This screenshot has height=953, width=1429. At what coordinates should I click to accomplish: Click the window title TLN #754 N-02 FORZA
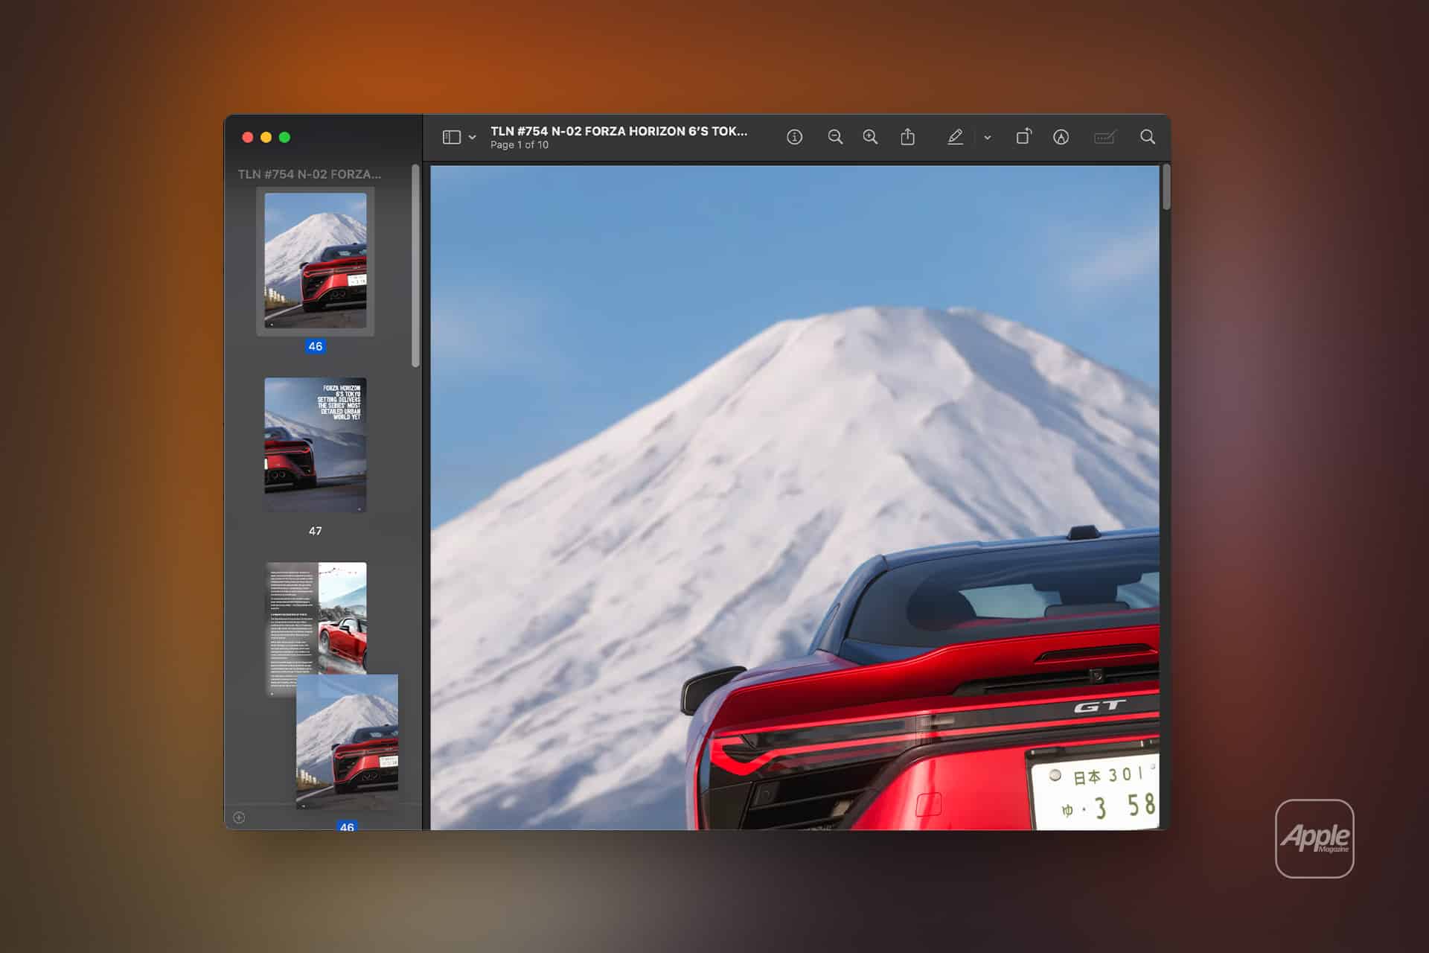pos(618,131)
